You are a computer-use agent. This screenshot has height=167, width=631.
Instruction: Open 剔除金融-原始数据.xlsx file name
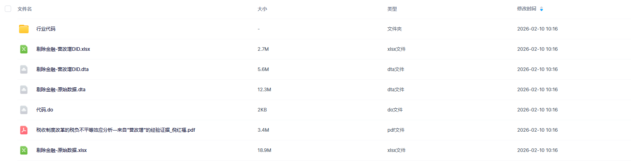click(x=62, y=150)
